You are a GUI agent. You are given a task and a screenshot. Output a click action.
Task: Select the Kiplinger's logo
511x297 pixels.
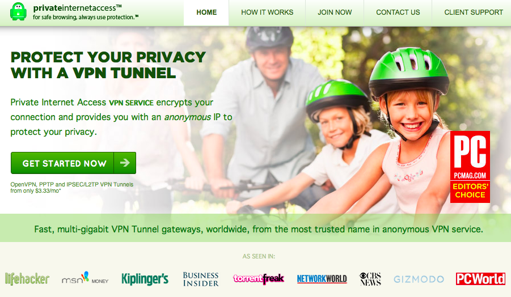pos(145,279)
